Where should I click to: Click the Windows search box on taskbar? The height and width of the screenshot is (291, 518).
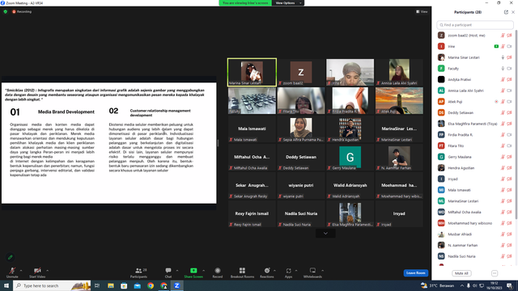[52, 285]
